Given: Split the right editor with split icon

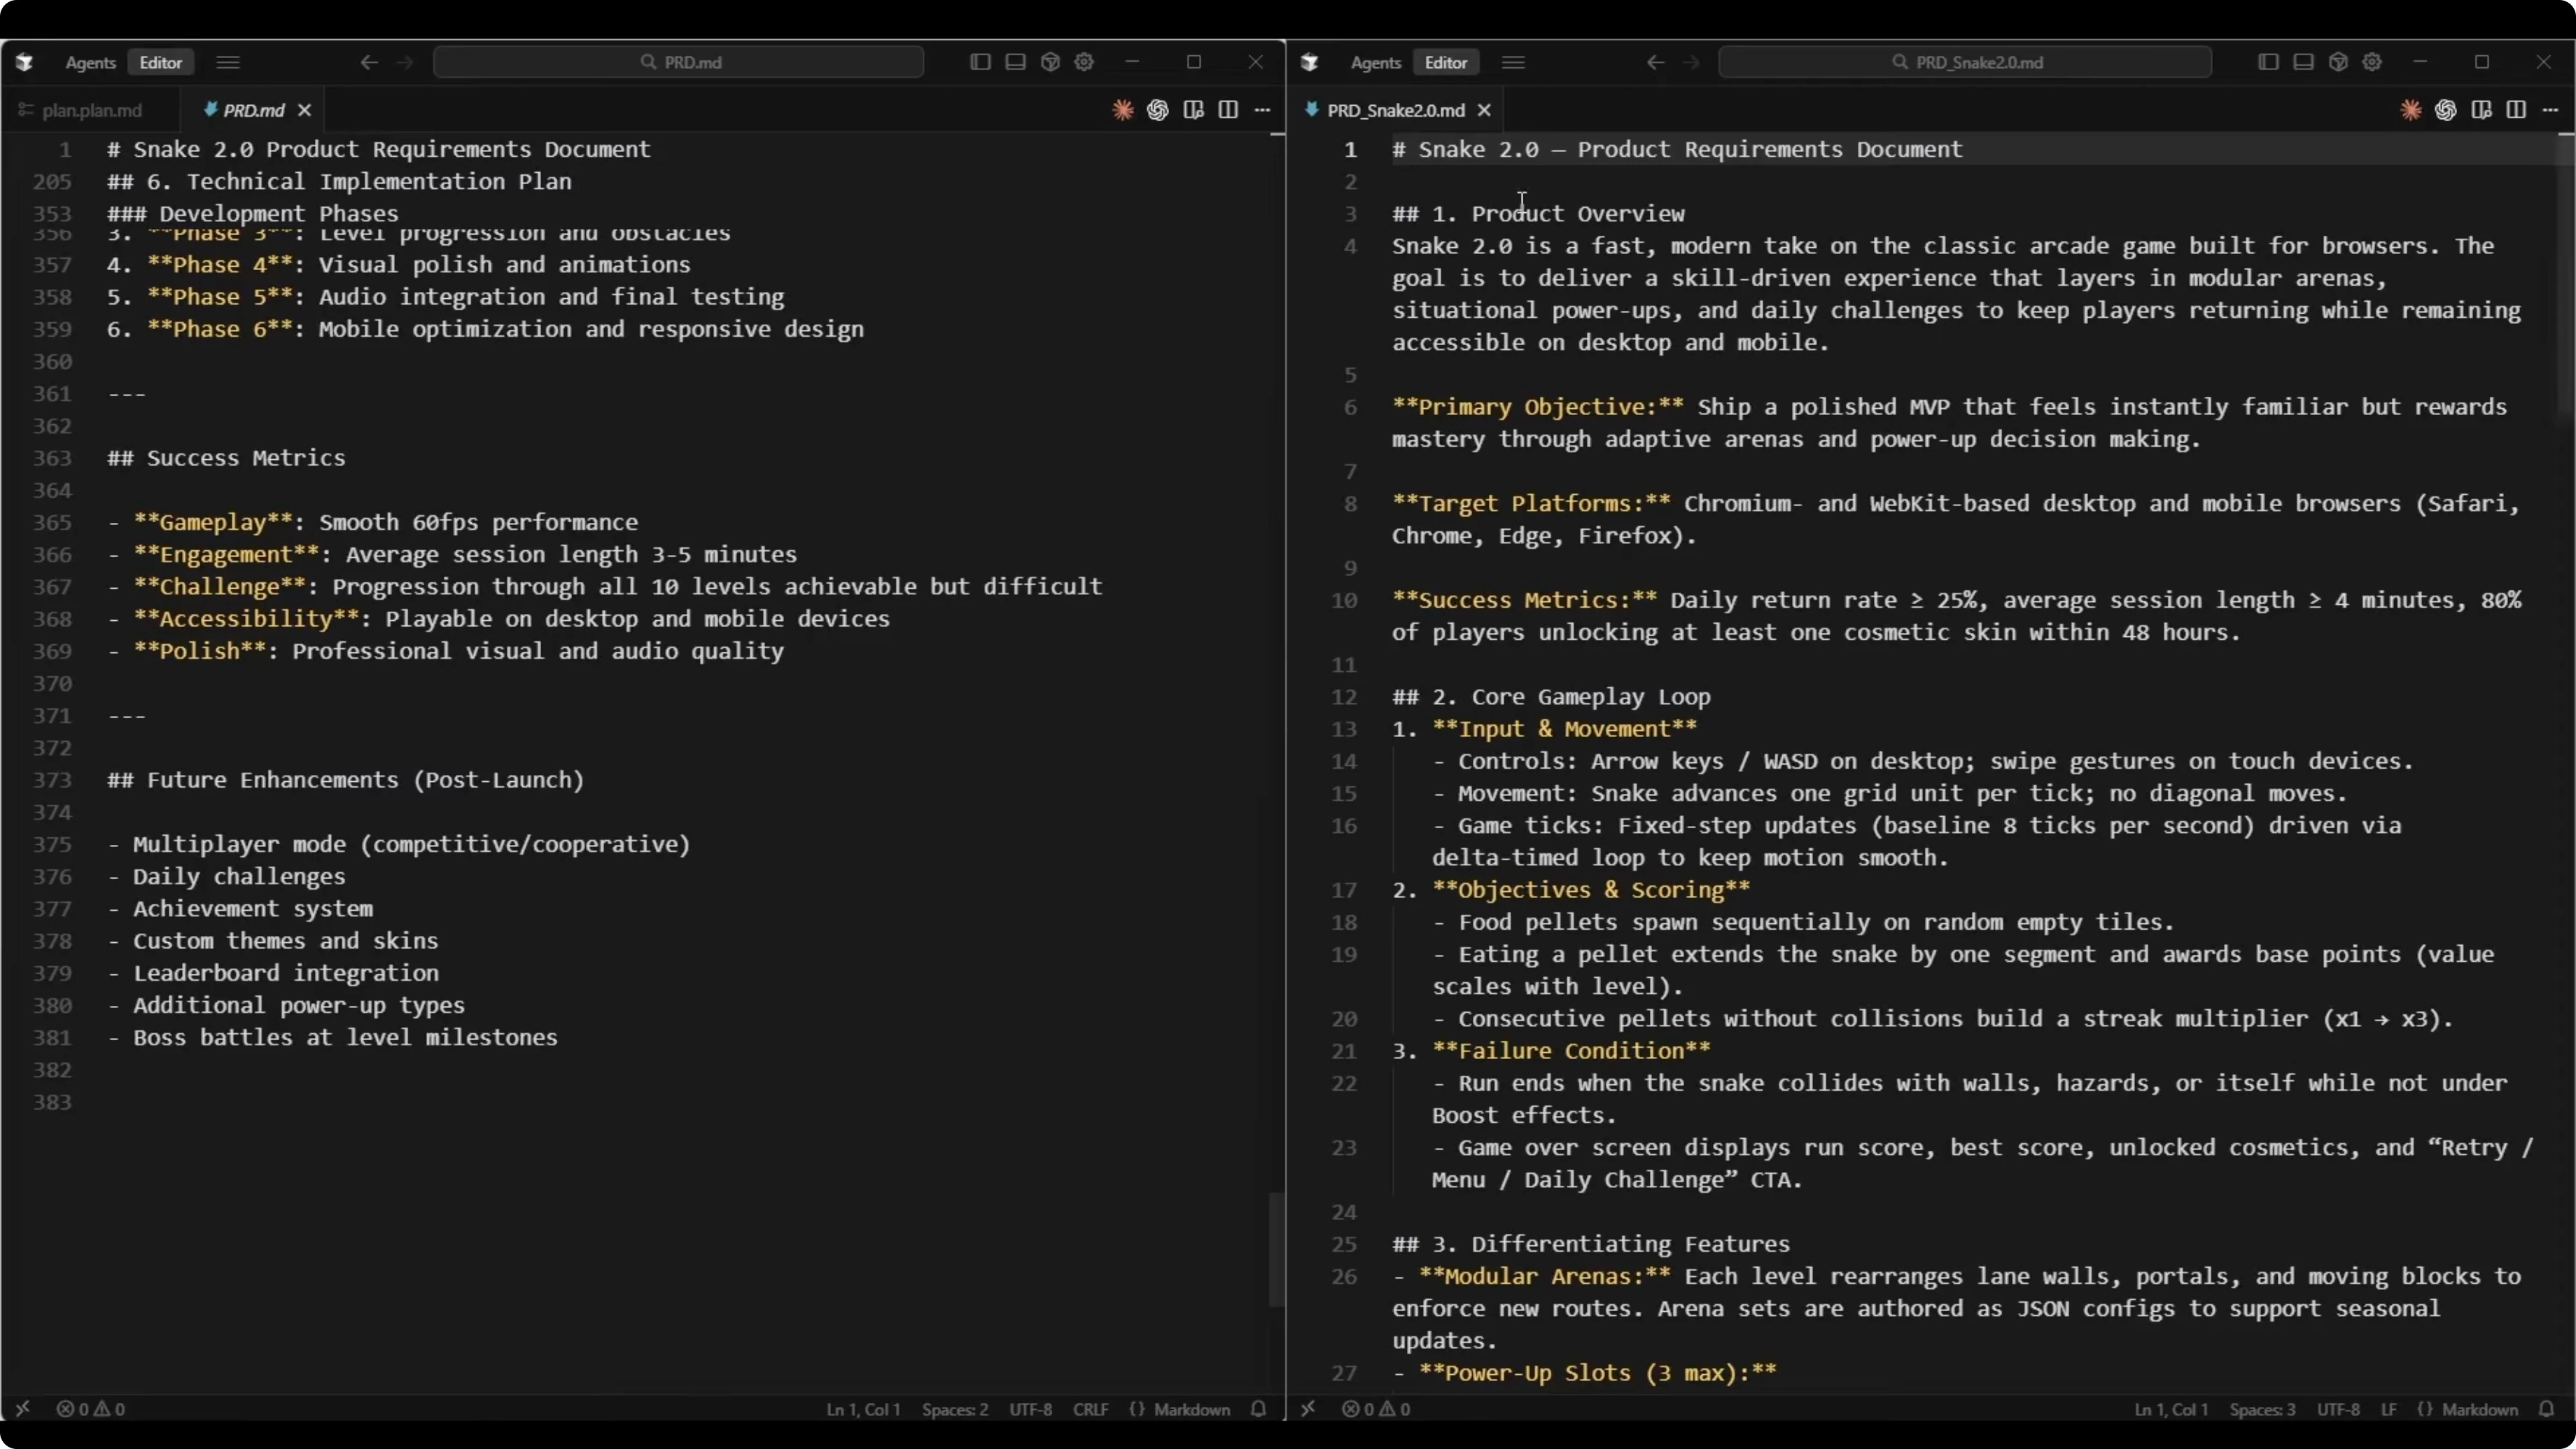Looking at the screenshot, I should pos(2516,110).
